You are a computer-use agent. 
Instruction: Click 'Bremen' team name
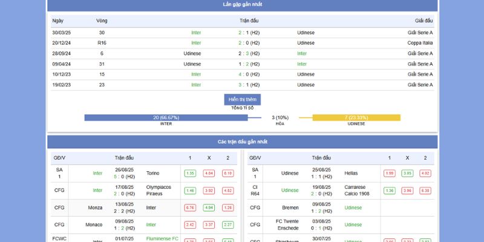[x=291, y=208]
